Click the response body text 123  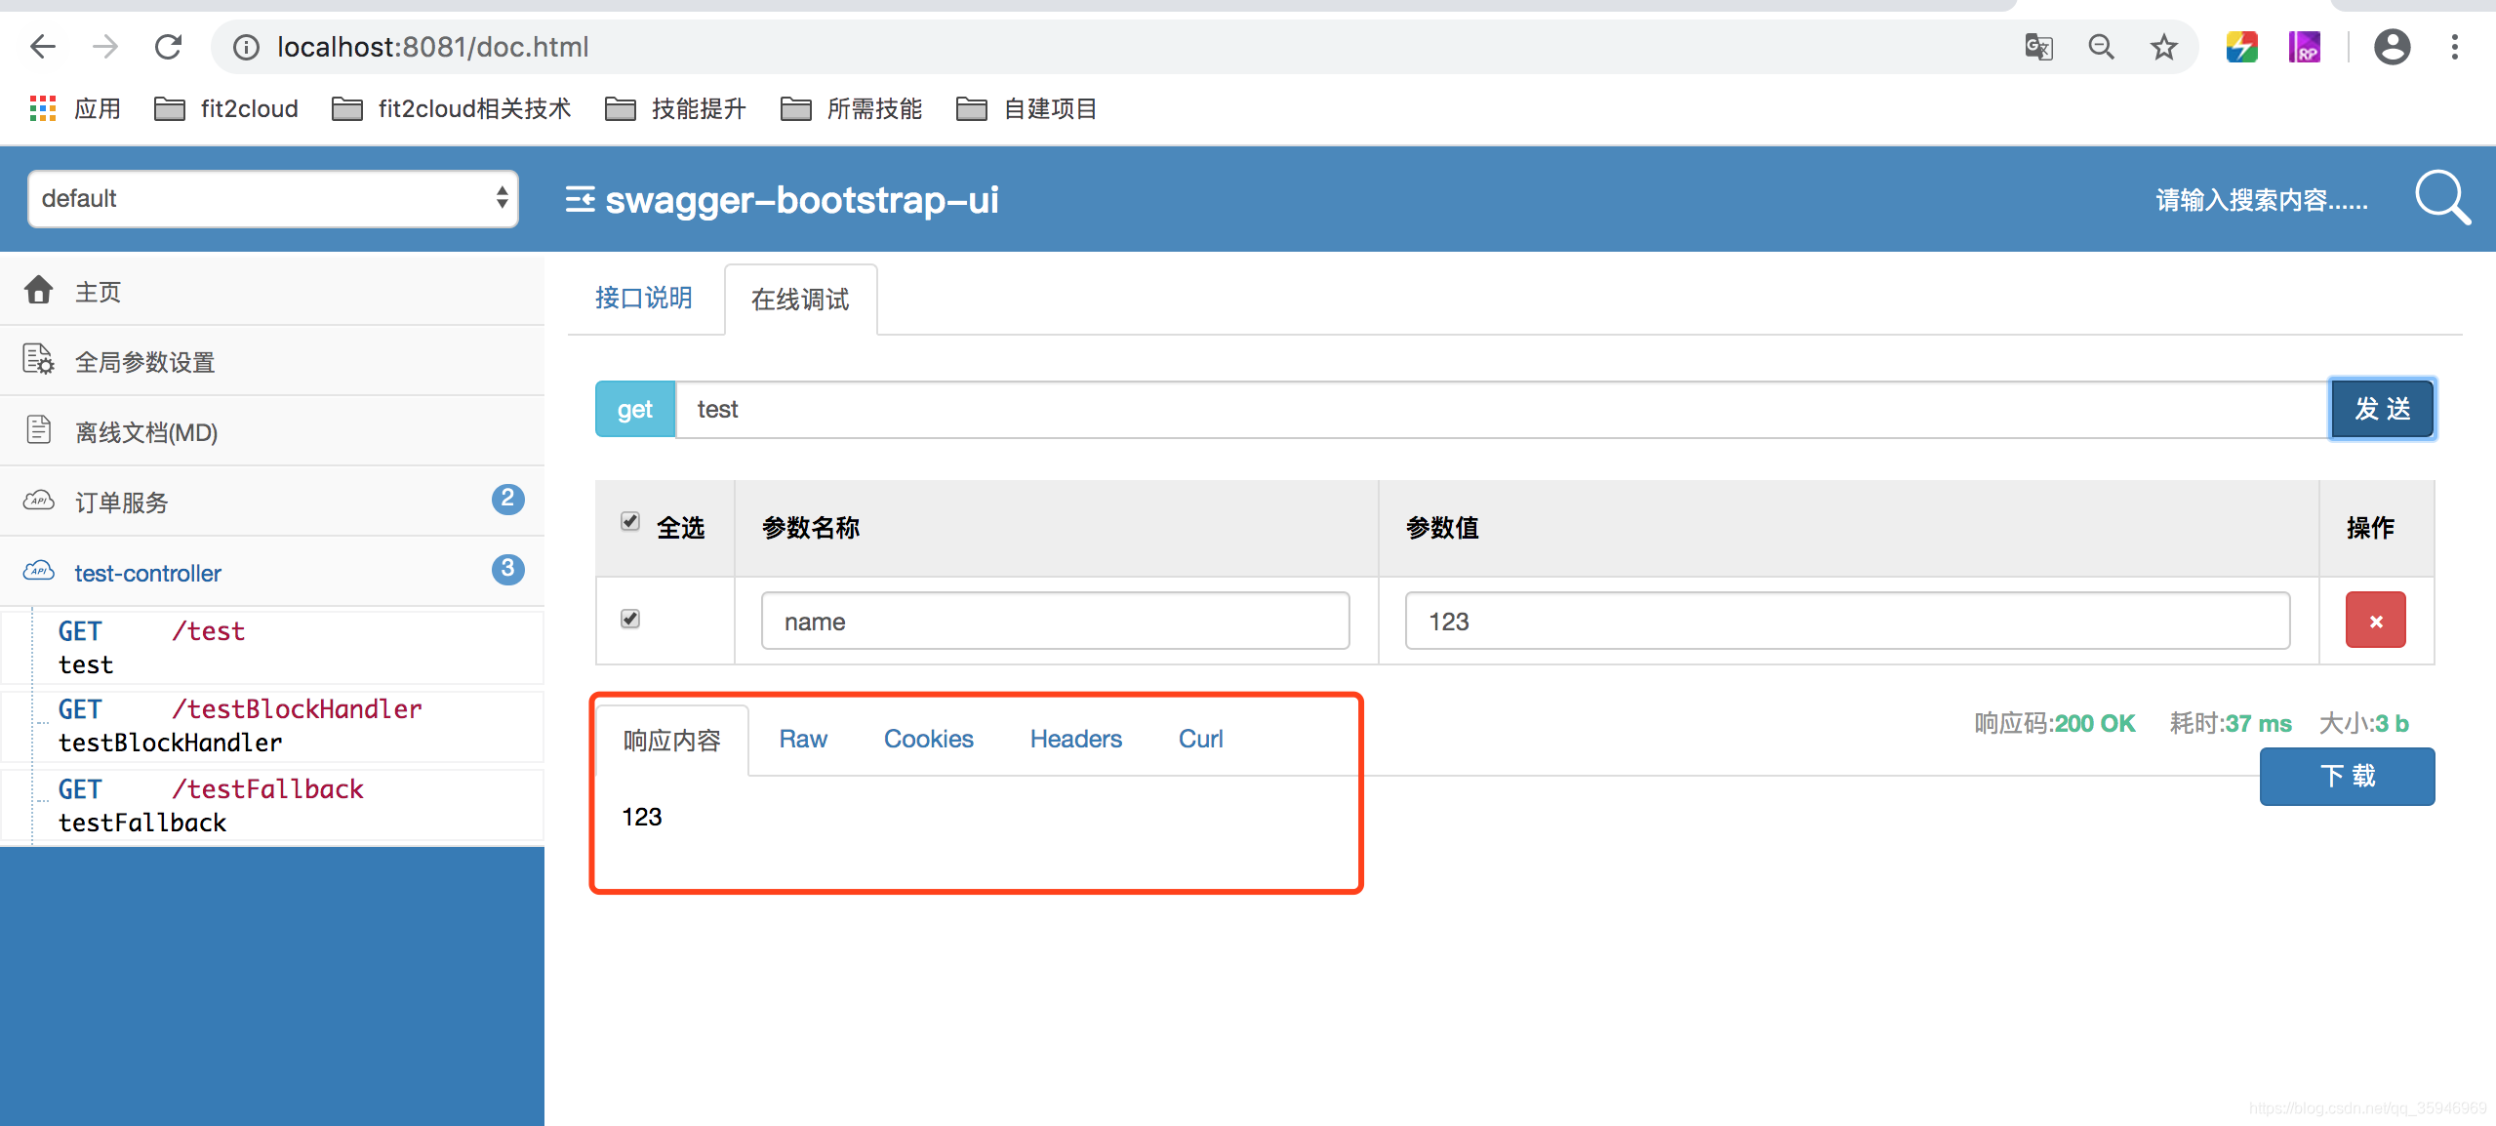[642, 817]
